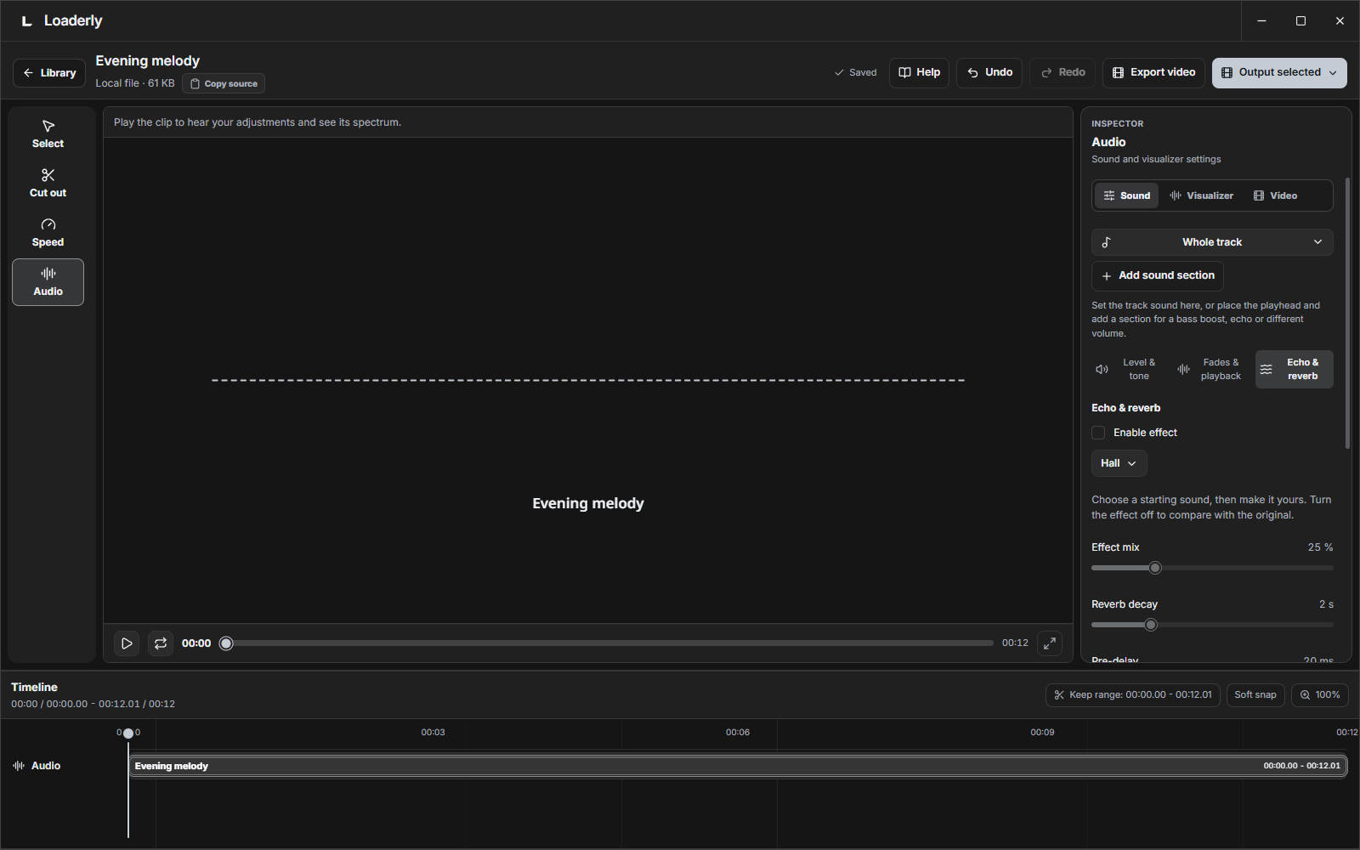Switch to the Video tab

[1275, 195]
